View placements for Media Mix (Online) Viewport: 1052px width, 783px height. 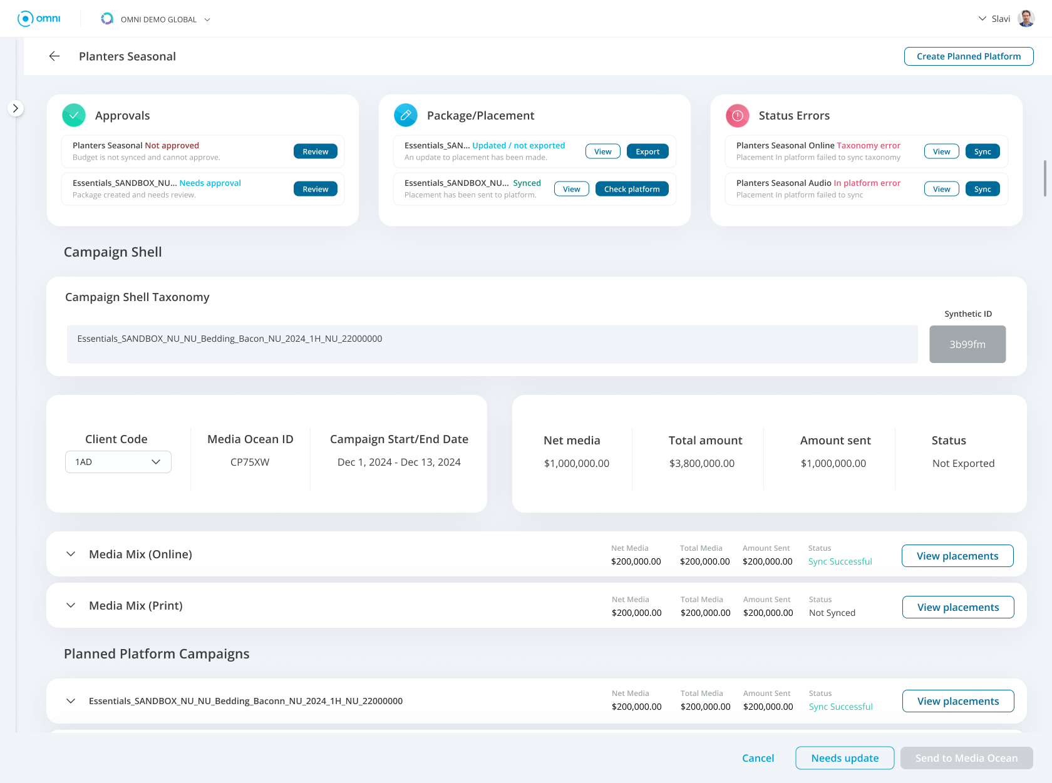(x=957, y=556)
